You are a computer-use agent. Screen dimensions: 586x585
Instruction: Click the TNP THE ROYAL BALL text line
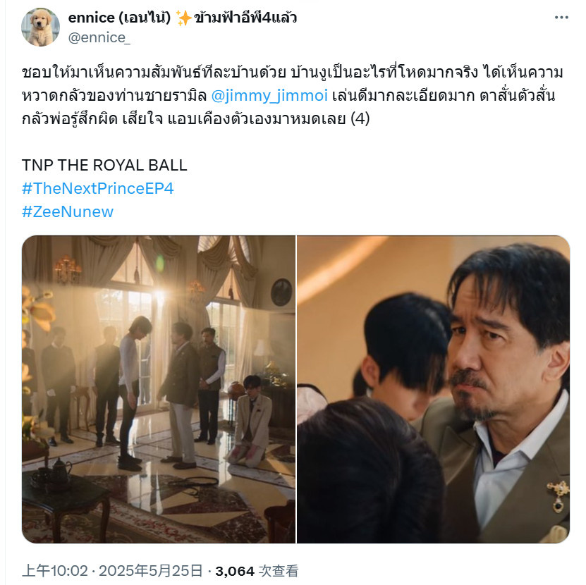click(104, 165)
